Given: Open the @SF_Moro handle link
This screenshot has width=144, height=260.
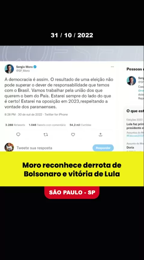Looking at the screenshot, I should coord(23,71).
